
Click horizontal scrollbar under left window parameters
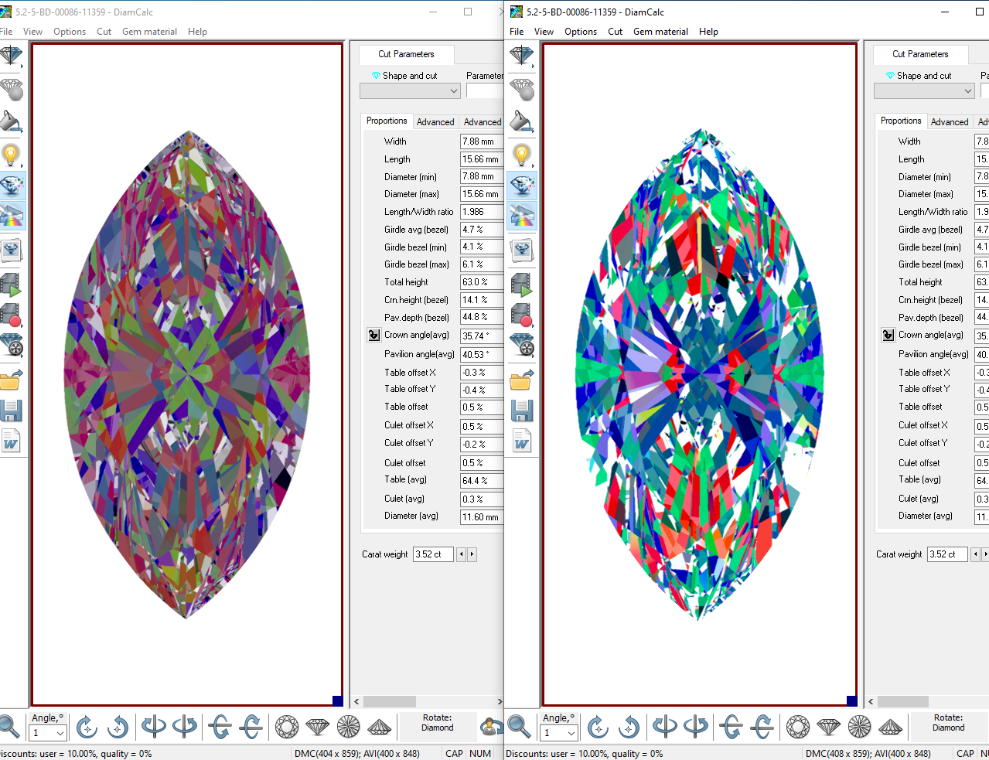point(428,702)
